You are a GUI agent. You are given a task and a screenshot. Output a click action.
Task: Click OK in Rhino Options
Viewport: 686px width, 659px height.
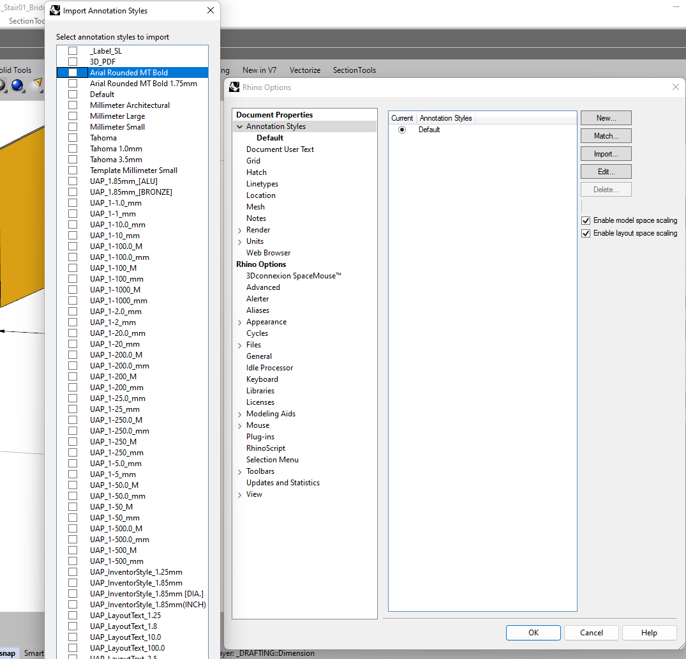pos(533,633)
